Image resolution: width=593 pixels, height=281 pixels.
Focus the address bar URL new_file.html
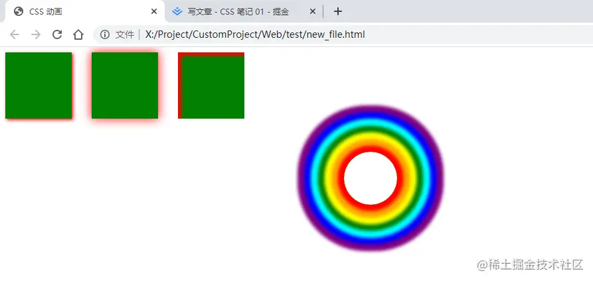tap(255, 34)
